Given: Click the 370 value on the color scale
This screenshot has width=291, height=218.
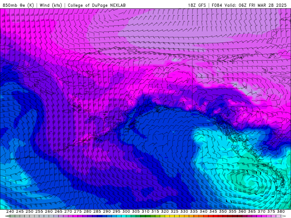Looking at the screenshot, I should tap(262, 211).
